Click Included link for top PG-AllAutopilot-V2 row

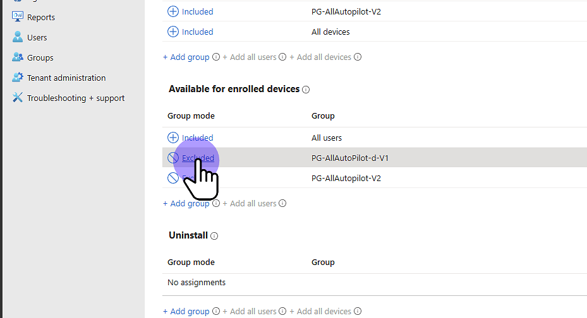(x=197, y=11)
